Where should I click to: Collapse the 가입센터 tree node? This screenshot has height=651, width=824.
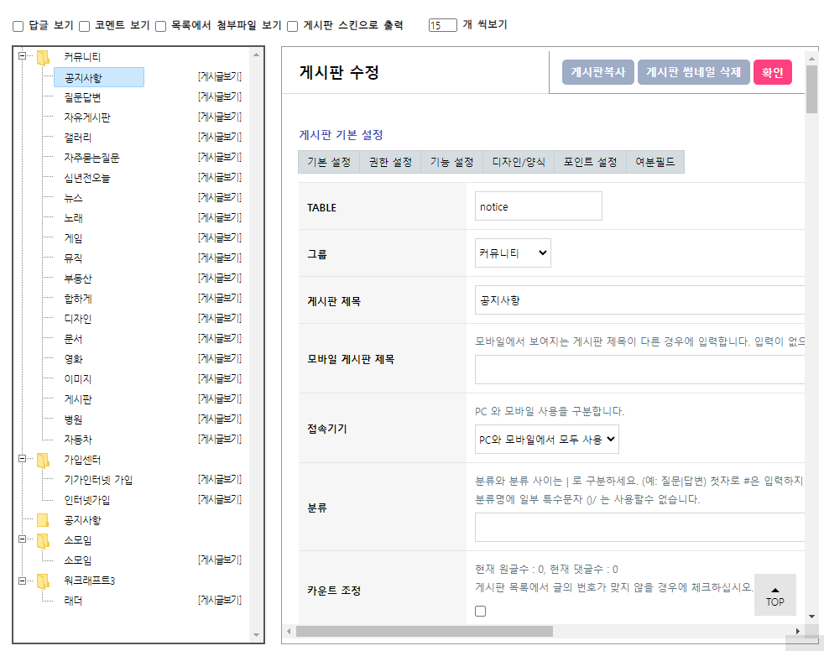[x=22, y=460]
